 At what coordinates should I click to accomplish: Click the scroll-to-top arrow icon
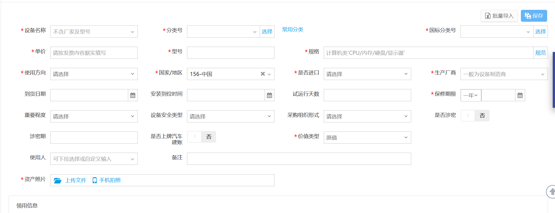[x=551, y=192]
